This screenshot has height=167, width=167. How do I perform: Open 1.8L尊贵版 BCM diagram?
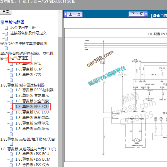pyautogui.click(x=29, y=69)
